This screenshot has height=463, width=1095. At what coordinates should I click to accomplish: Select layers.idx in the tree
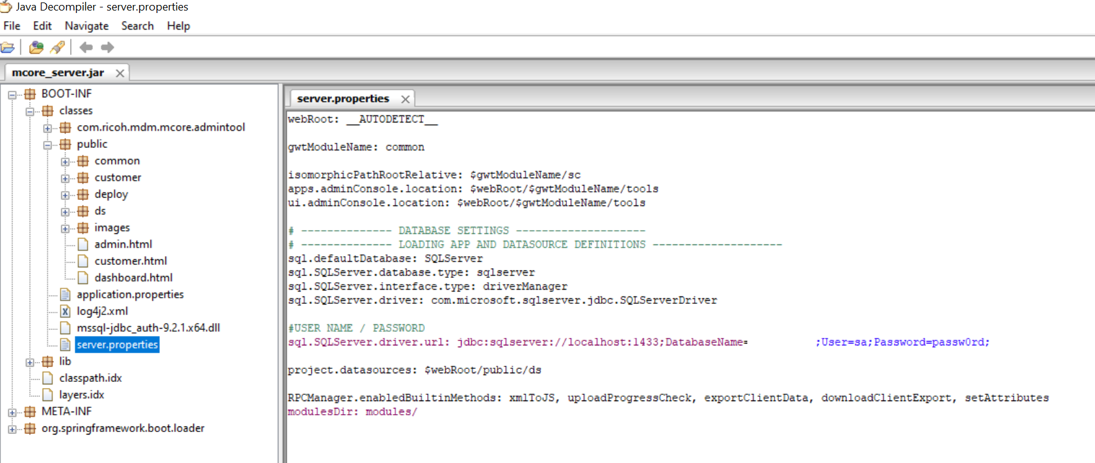click(81, 395)
